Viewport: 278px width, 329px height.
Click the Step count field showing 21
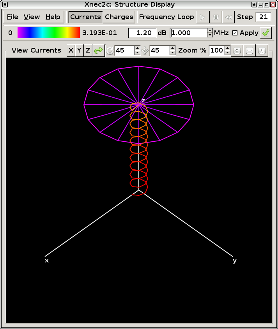click(263, 17)
